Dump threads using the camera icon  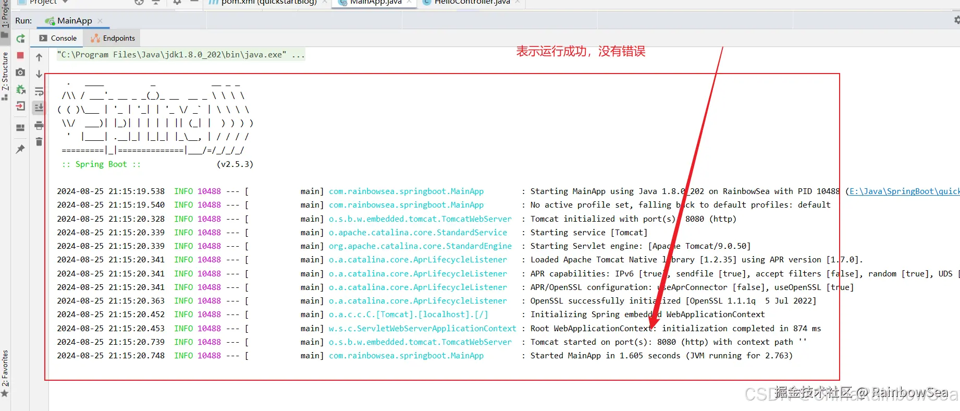[x=20, y=72]
